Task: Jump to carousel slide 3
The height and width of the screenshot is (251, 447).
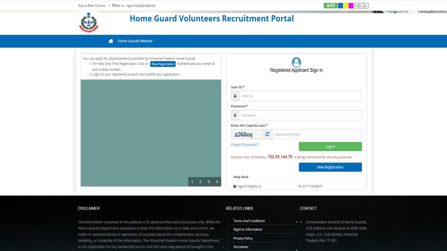Action: pyautogui.click(x=208, y=182)
